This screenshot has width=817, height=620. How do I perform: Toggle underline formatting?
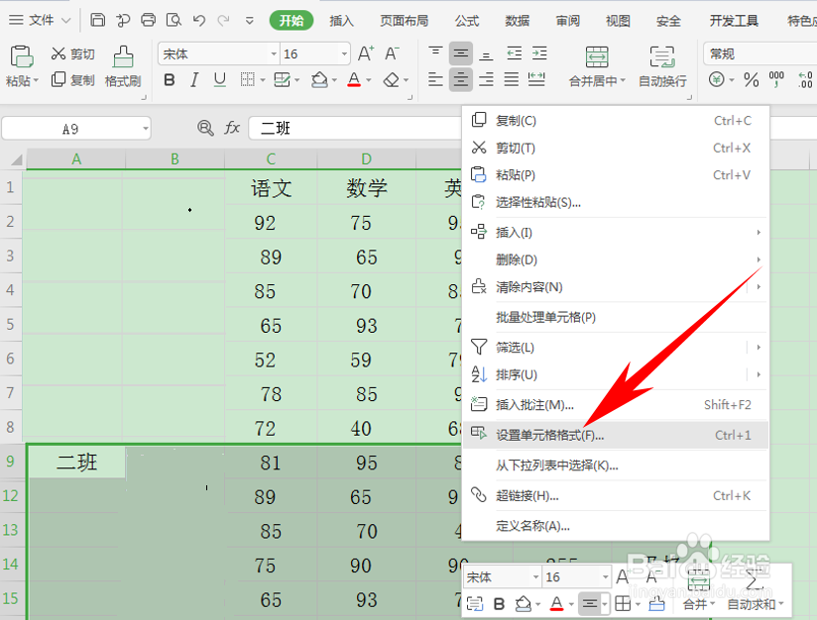pyautogui.click(x=218, y=81)
